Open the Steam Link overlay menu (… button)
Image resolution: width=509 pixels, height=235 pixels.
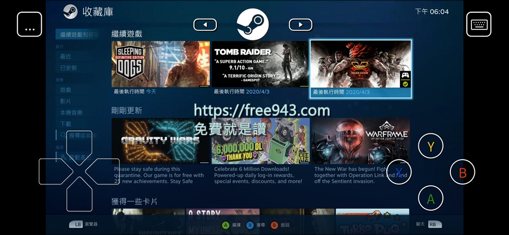(30, 24)
